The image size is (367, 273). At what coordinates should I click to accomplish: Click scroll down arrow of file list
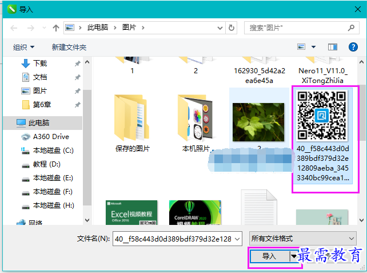[361, 220]
